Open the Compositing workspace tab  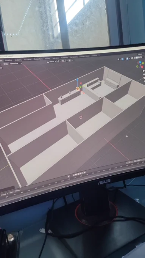[73, 57]
